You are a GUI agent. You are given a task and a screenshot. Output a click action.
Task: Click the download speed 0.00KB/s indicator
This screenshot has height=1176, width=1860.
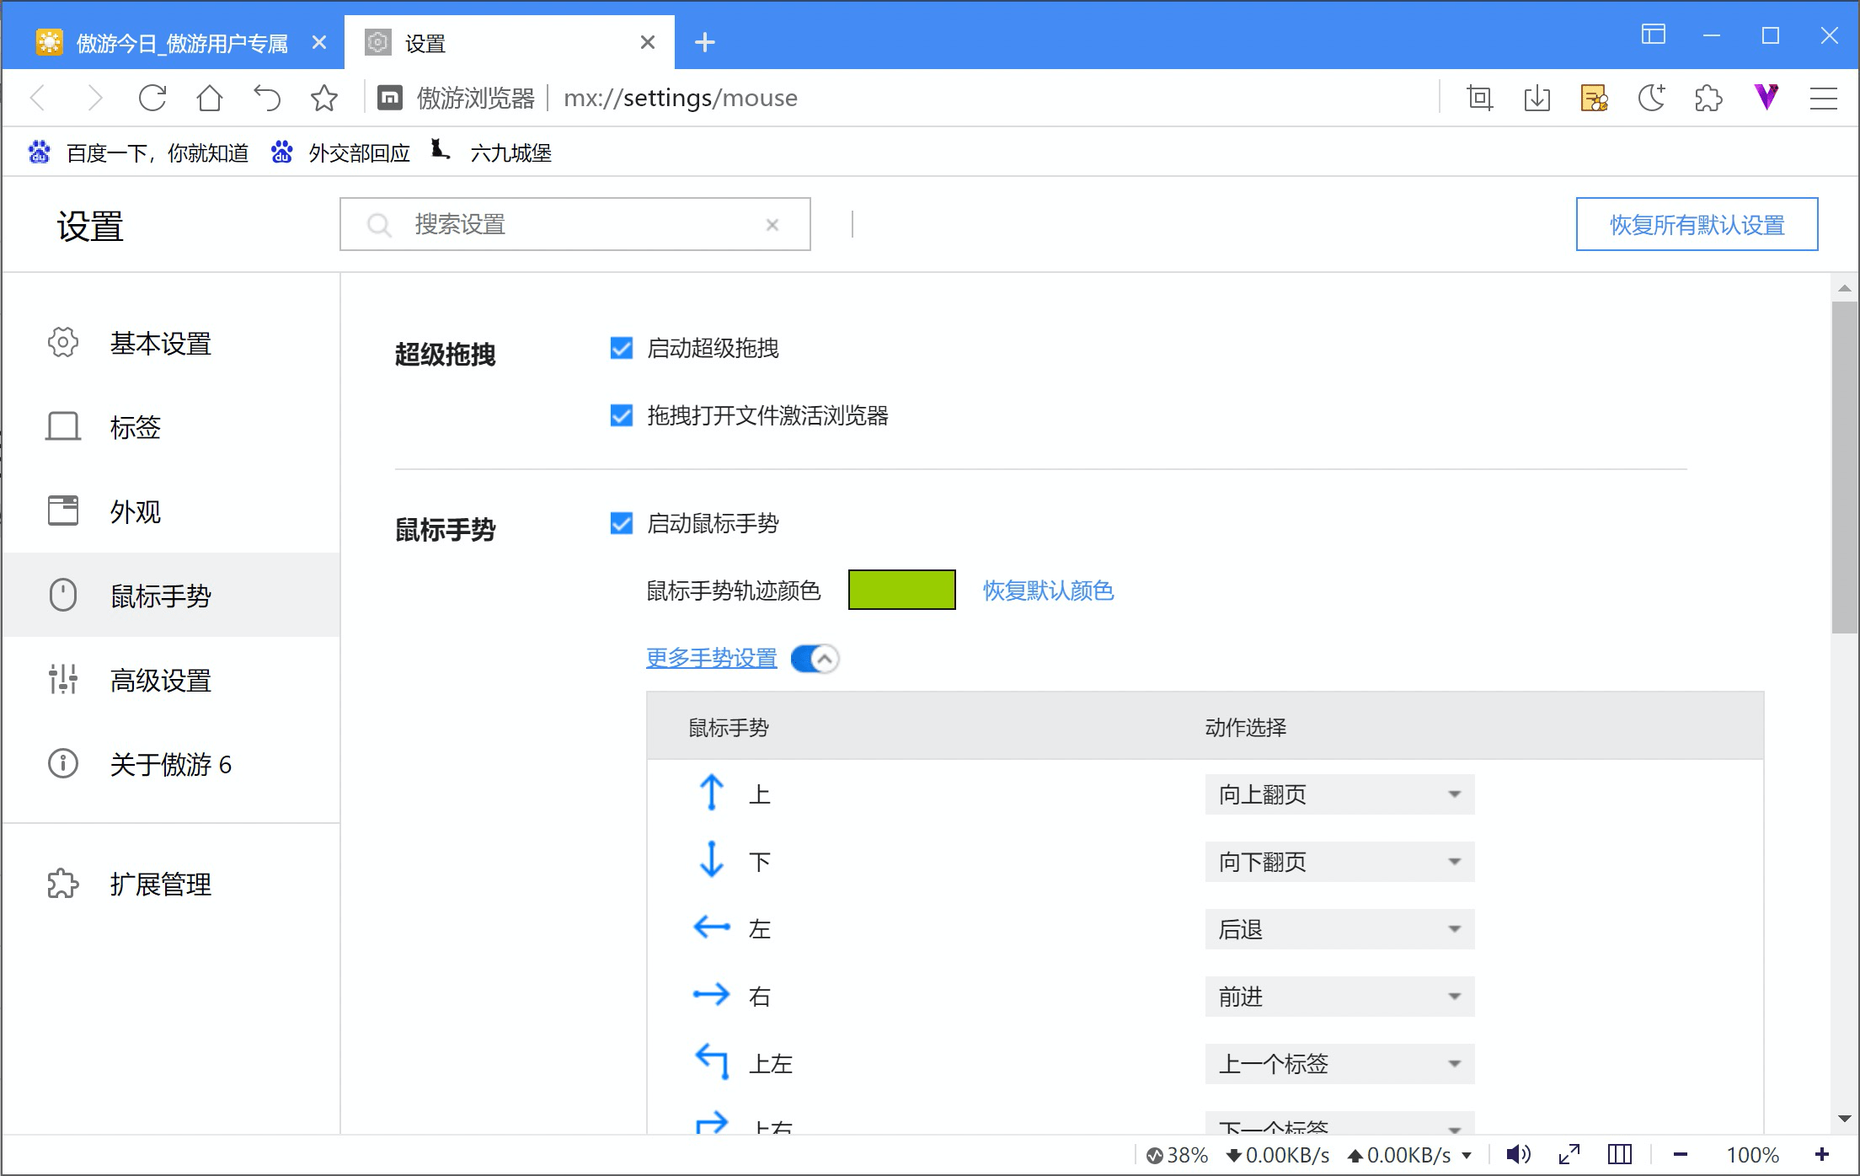click(x=1278, y=1155)
